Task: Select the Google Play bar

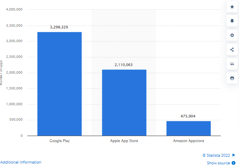Action: point(59,84)
